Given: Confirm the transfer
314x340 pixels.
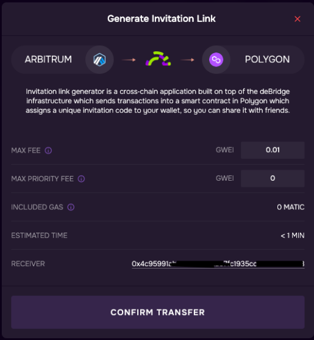Looking at the screenshot, I should [158, 313].
